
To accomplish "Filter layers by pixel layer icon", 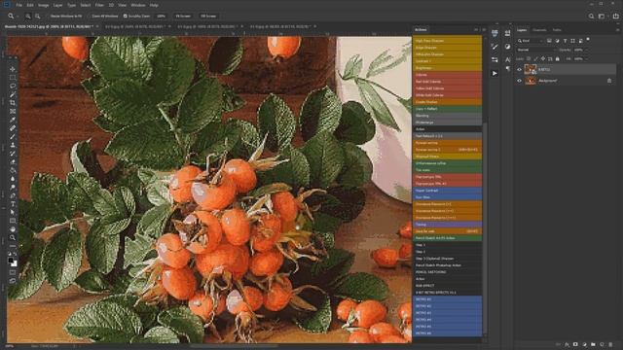I will coord(549,41).
